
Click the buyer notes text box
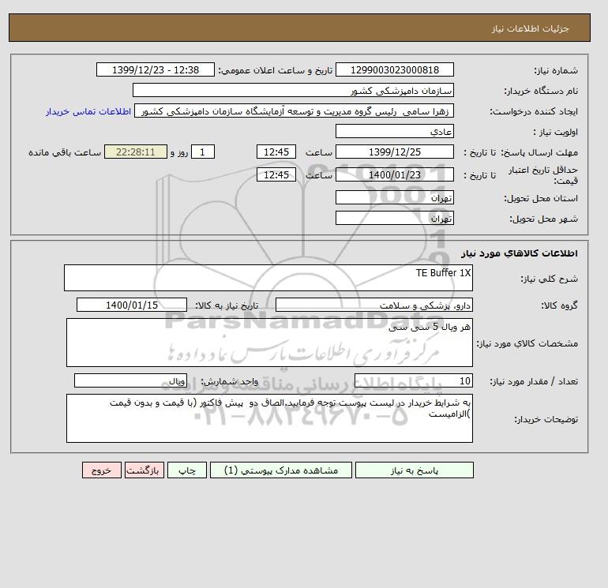point(269,418)
